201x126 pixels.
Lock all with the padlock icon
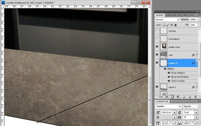(175, 25)
